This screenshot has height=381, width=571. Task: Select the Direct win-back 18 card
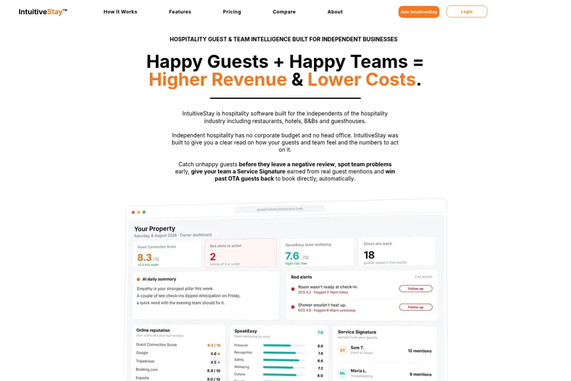(x=397, y=251)
